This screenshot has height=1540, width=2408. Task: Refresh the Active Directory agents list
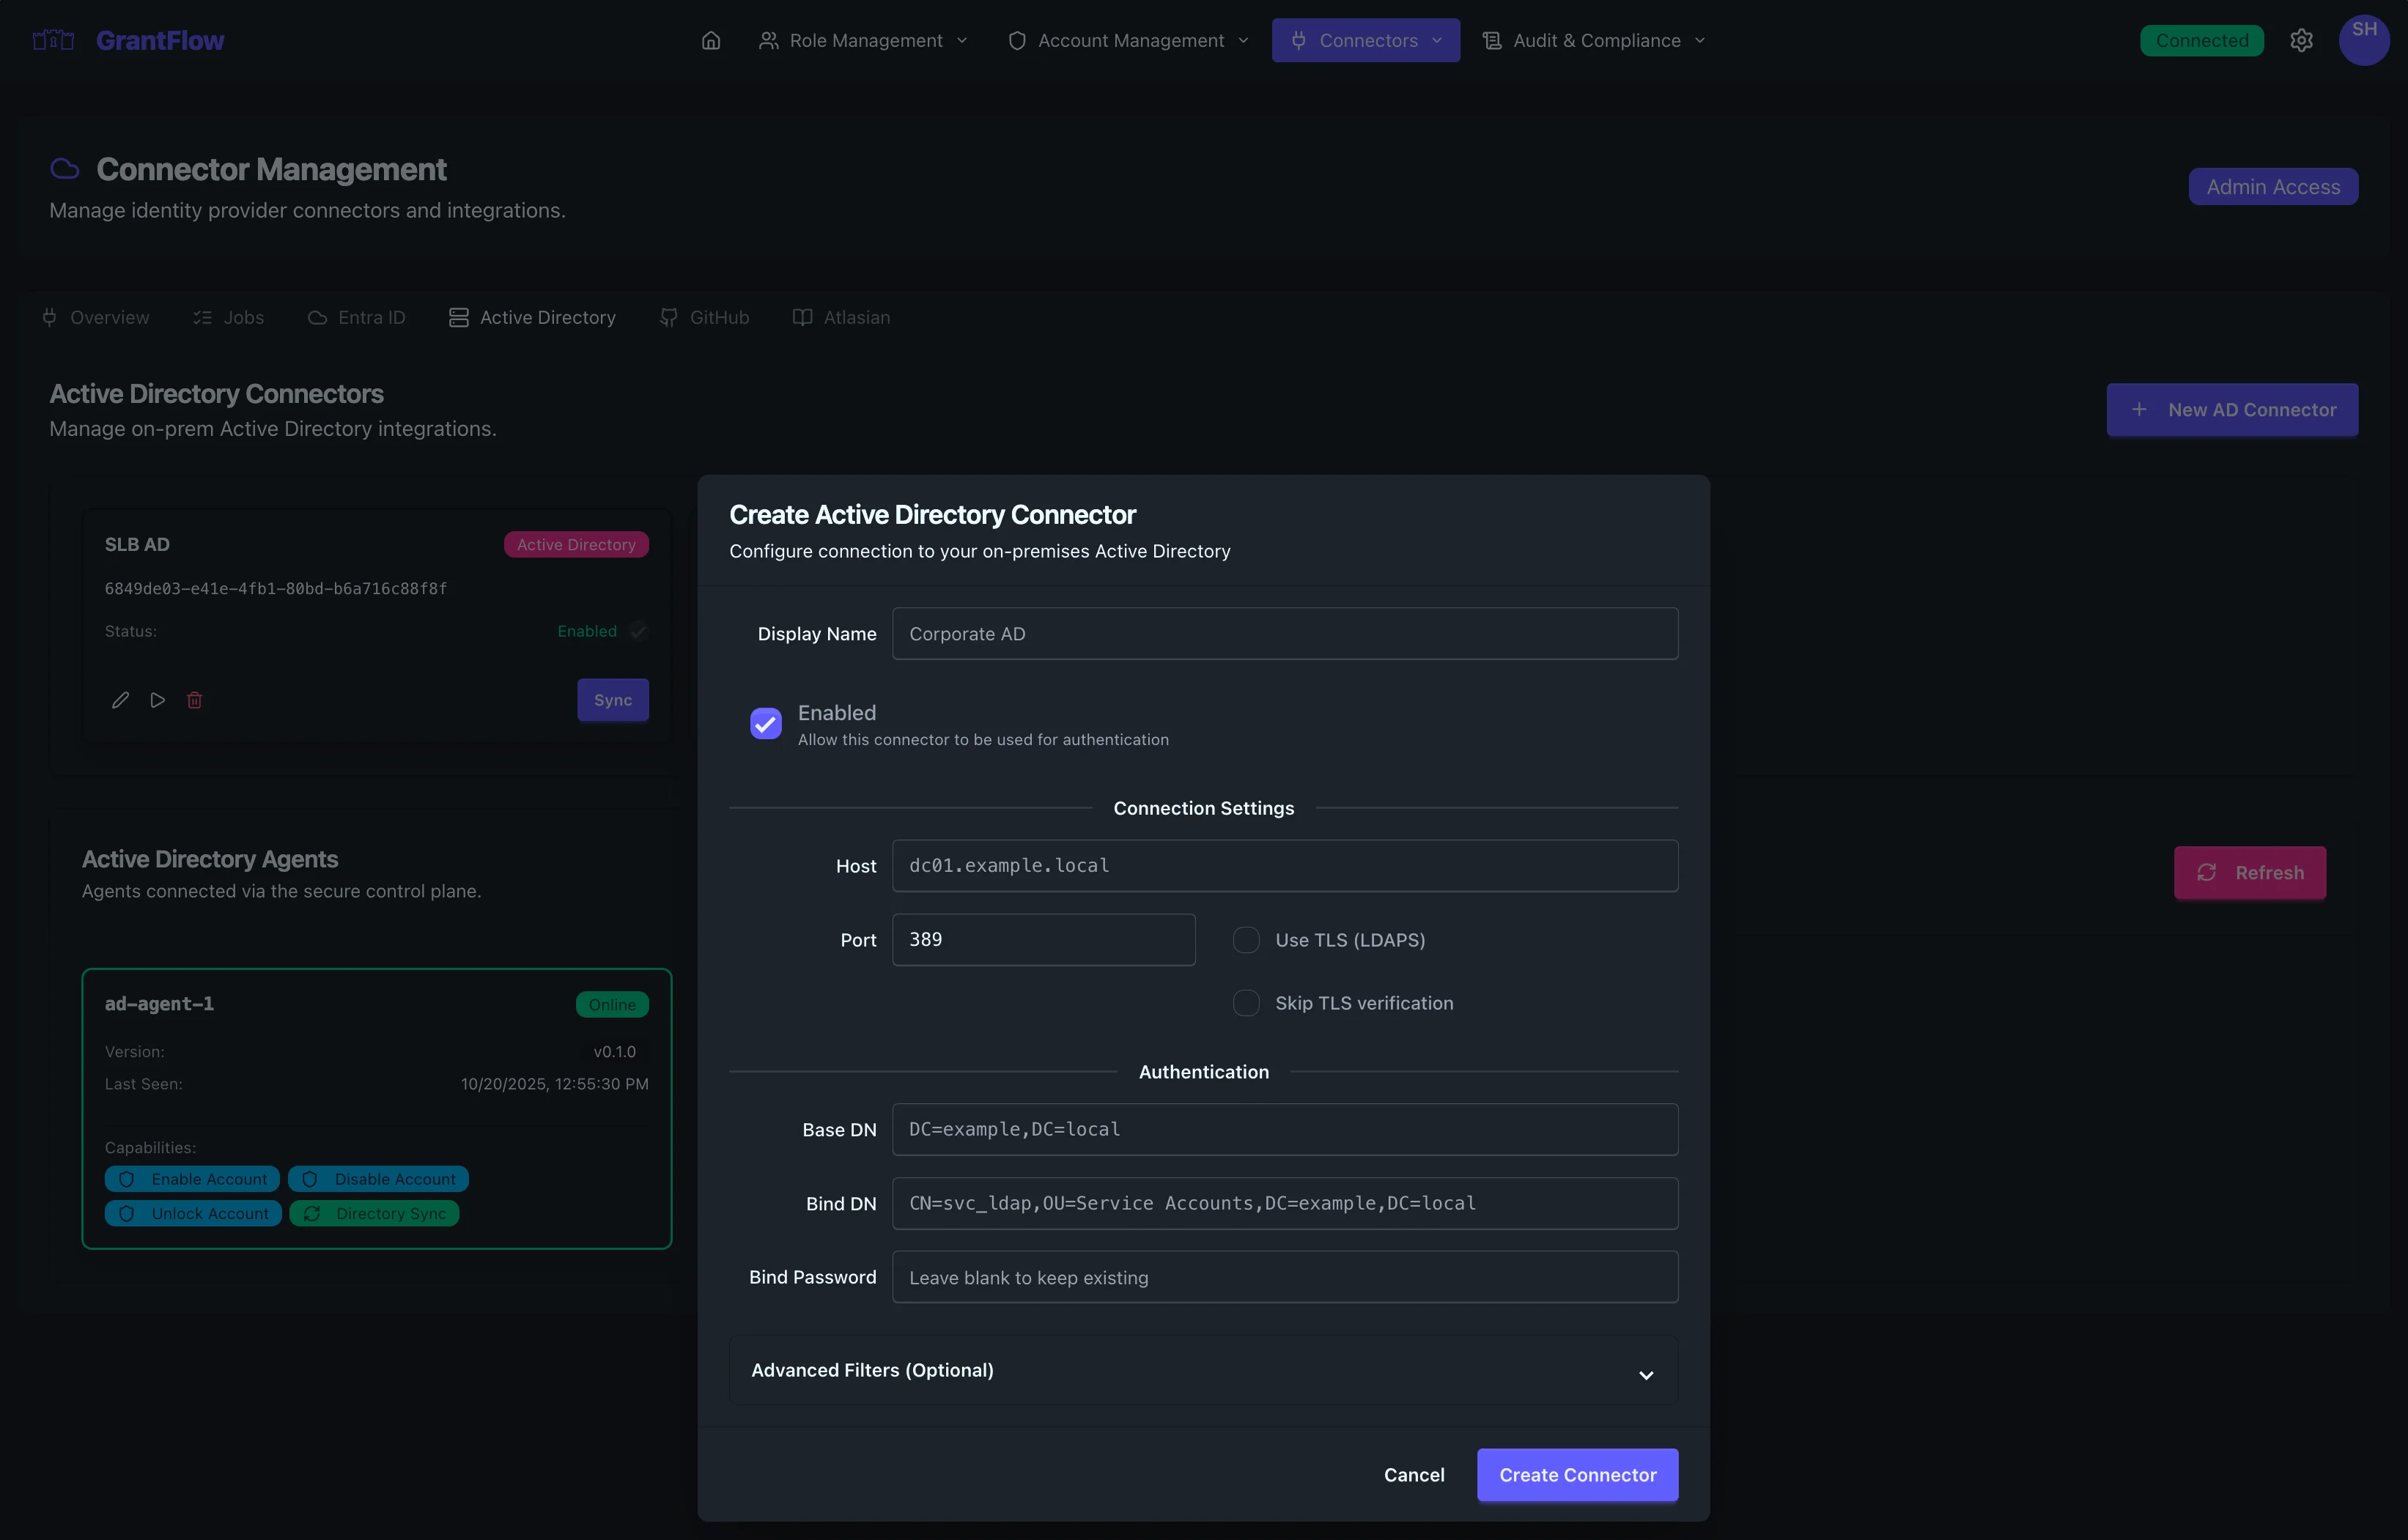coord(2250,872)
